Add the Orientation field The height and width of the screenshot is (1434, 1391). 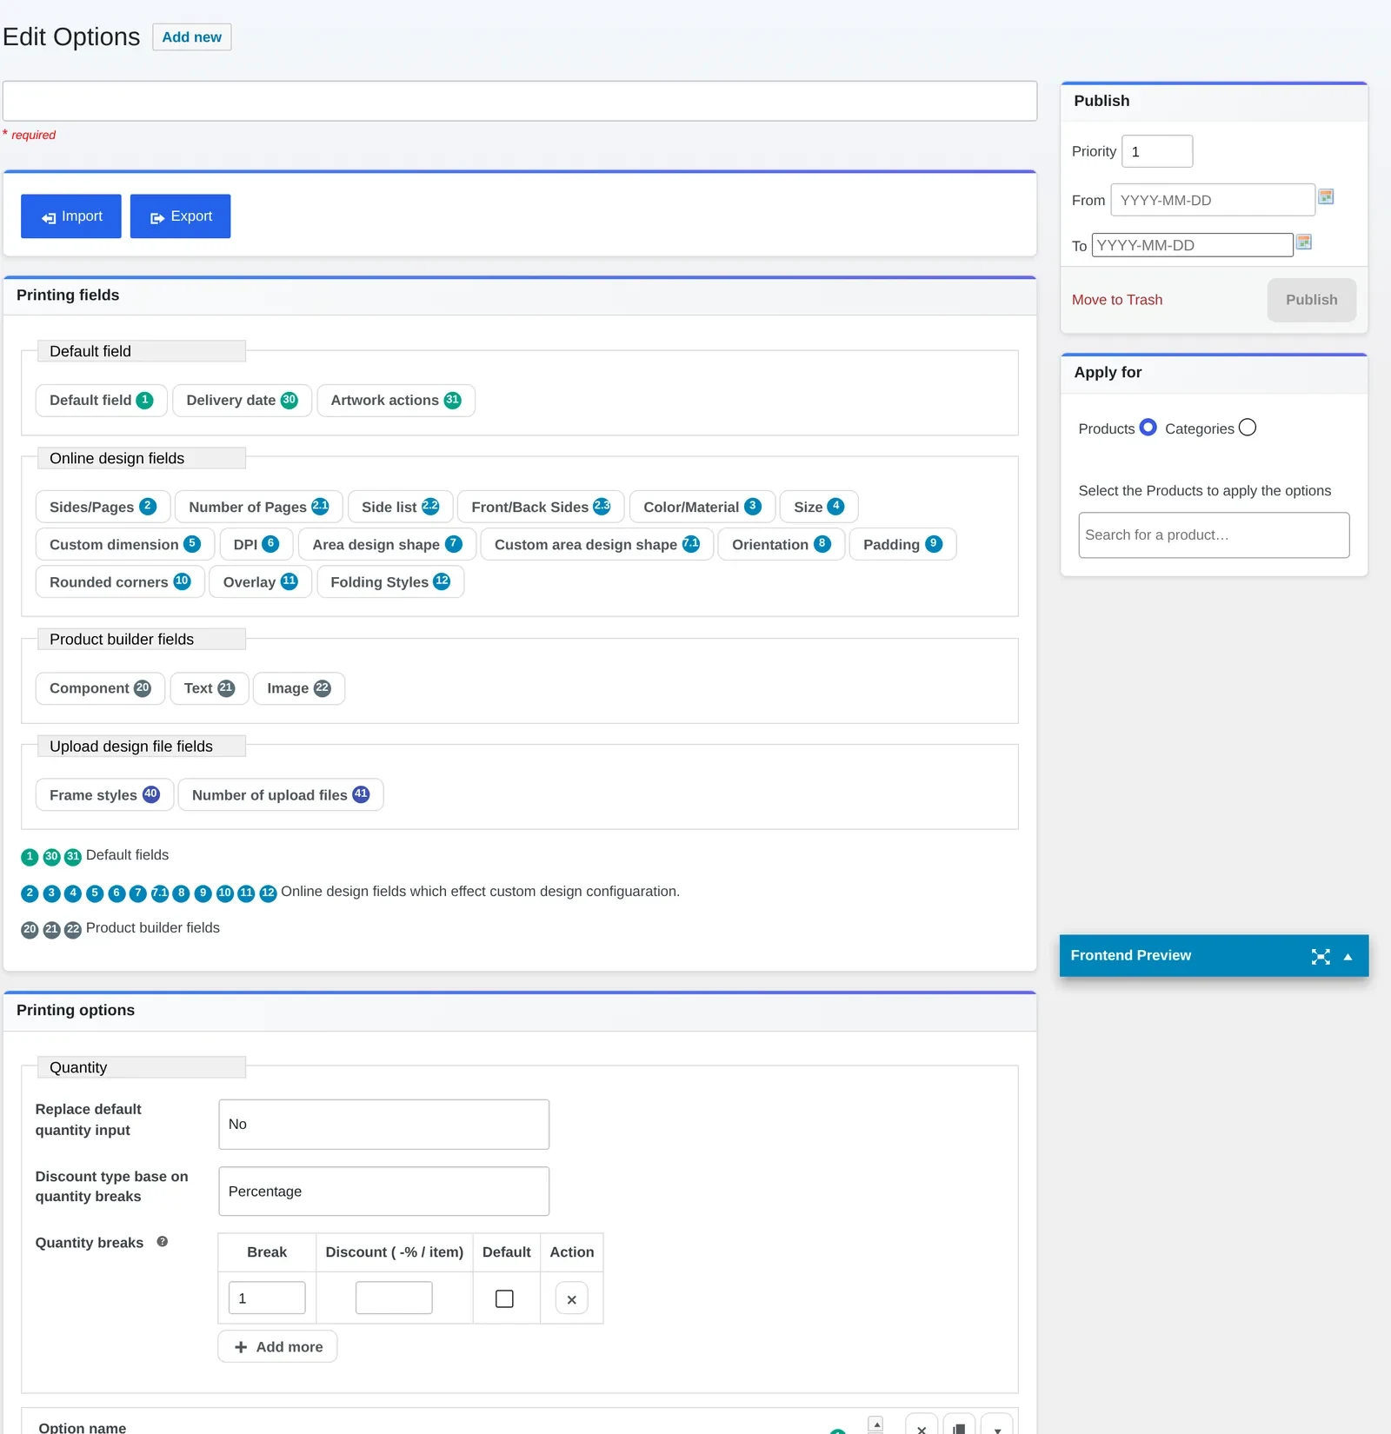782,545
